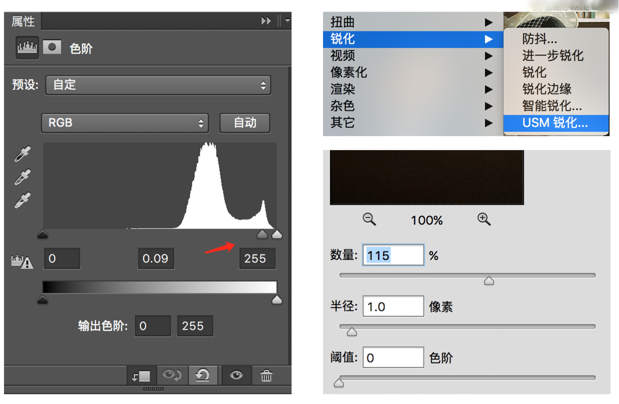Click the 阈值 threshold slider handle
This screenshot has width=619, height=404.
[339, 383]
